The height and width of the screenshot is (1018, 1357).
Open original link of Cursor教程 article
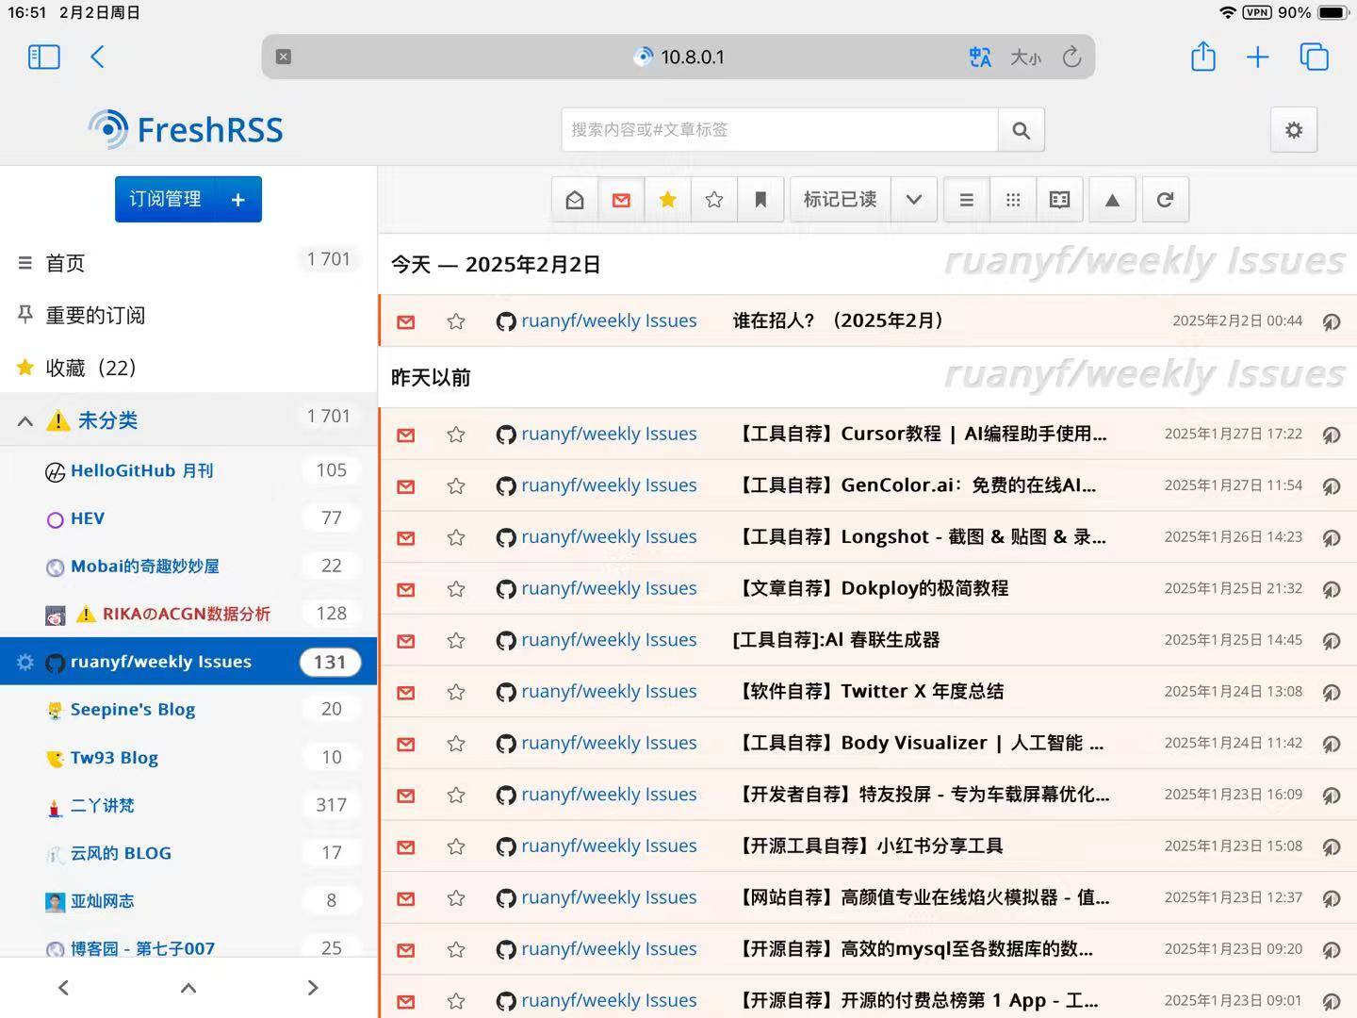(x=1331, y=435)
